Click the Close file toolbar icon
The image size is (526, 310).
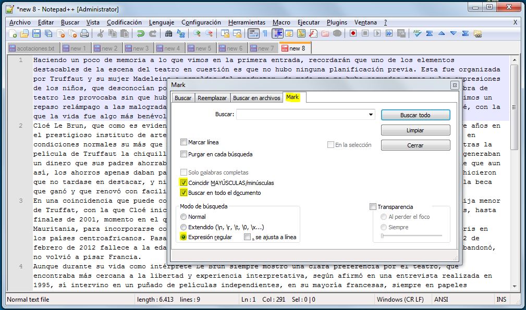60,33
